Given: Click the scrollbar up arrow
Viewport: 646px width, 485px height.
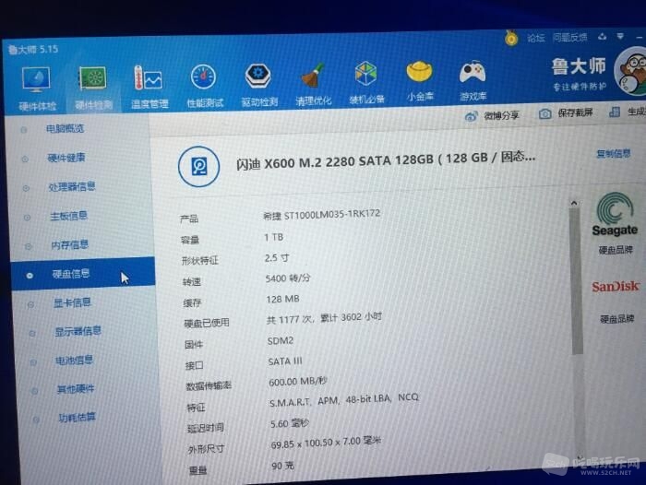Looking at the screenshot, I should click(x=573, y=203).
